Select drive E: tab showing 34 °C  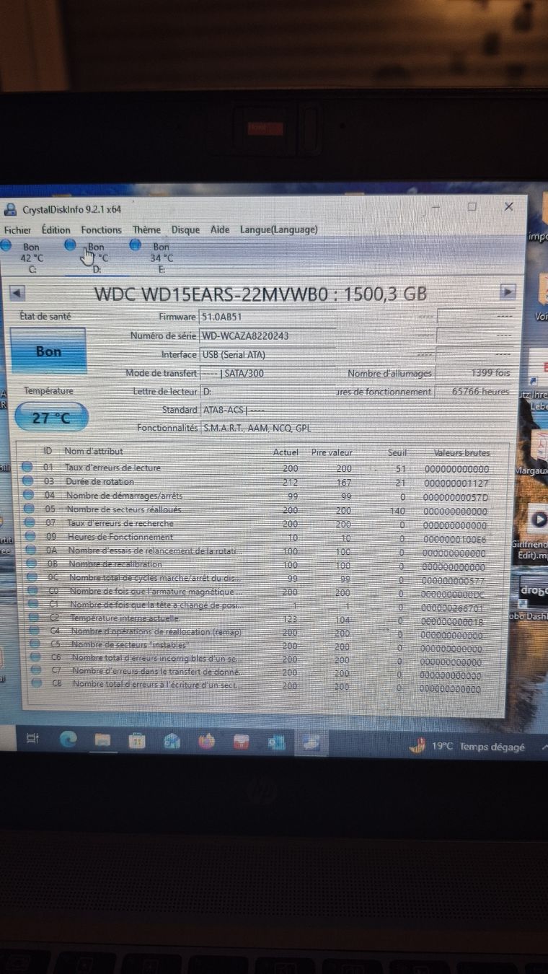[x=156, y=257]
